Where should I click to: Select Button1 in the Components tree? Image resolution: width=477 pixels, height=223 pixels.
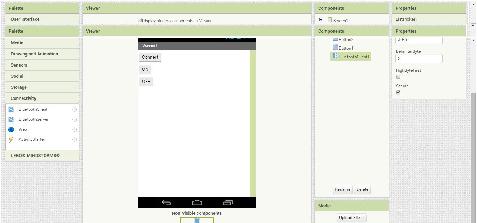point(346,48)
